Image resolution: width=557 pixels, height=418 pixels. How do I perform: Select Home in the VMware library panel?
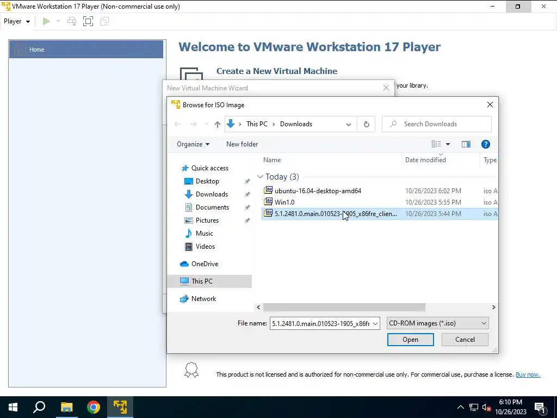click(86, 50)
